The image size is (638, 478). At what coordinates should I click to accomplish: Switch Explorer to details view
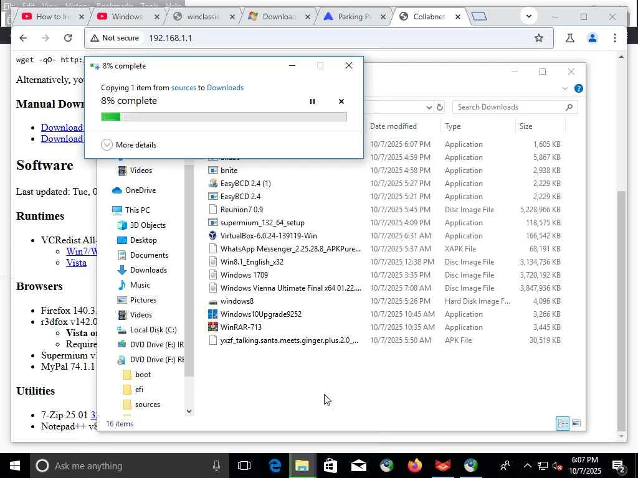tap(563, 423)
